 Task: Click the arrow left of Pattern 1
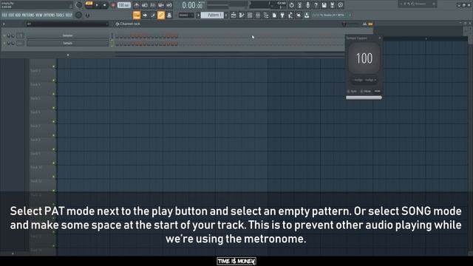click(199, 15)
